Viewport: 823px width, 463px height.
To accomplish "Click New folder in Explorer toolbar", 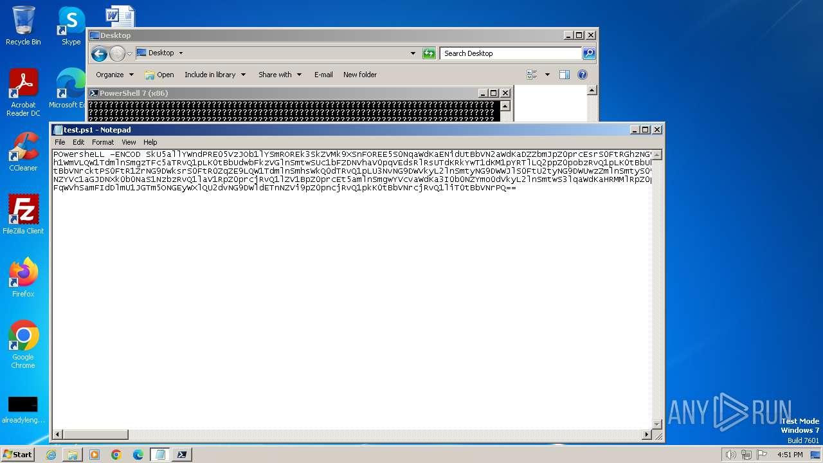I will pyautogui.click(x=360, y=75).
